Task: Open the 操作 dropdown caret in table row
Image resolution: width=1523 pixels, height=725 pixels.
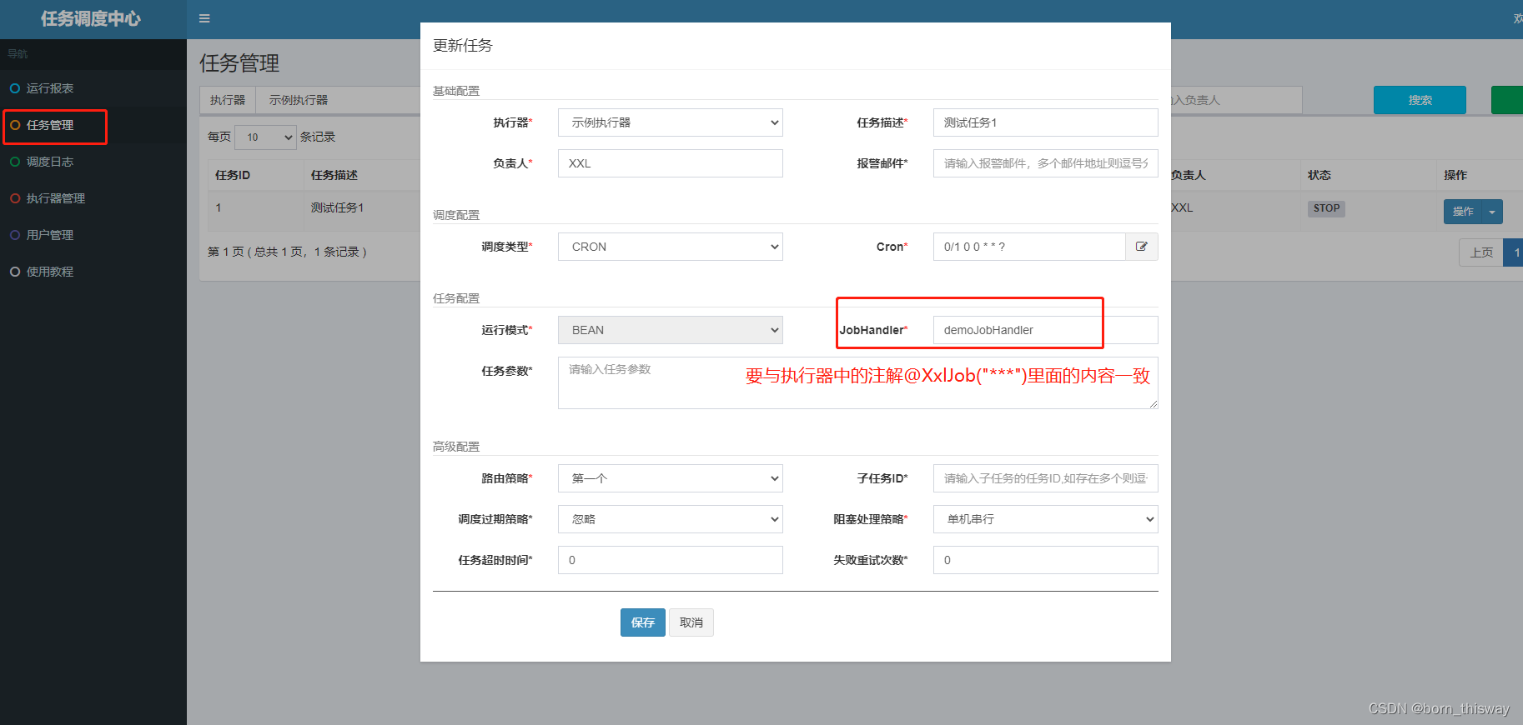Action: [1492, 212]
